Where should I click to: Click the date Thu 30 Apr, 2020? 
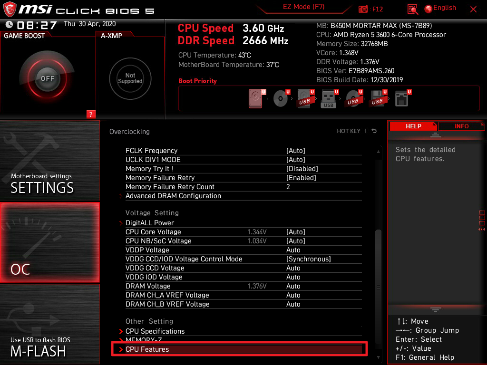click(89, 24)
